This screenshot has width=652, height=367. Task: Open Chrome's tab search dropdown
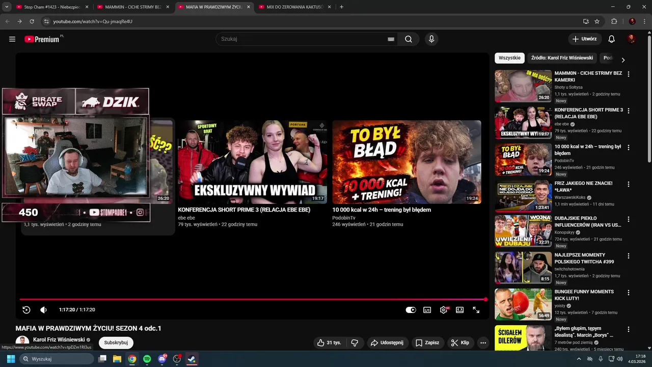(7, 7)
